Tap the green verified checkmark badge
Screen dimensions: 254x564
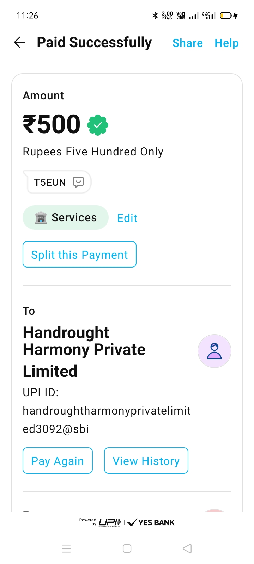tap(98, 125)
